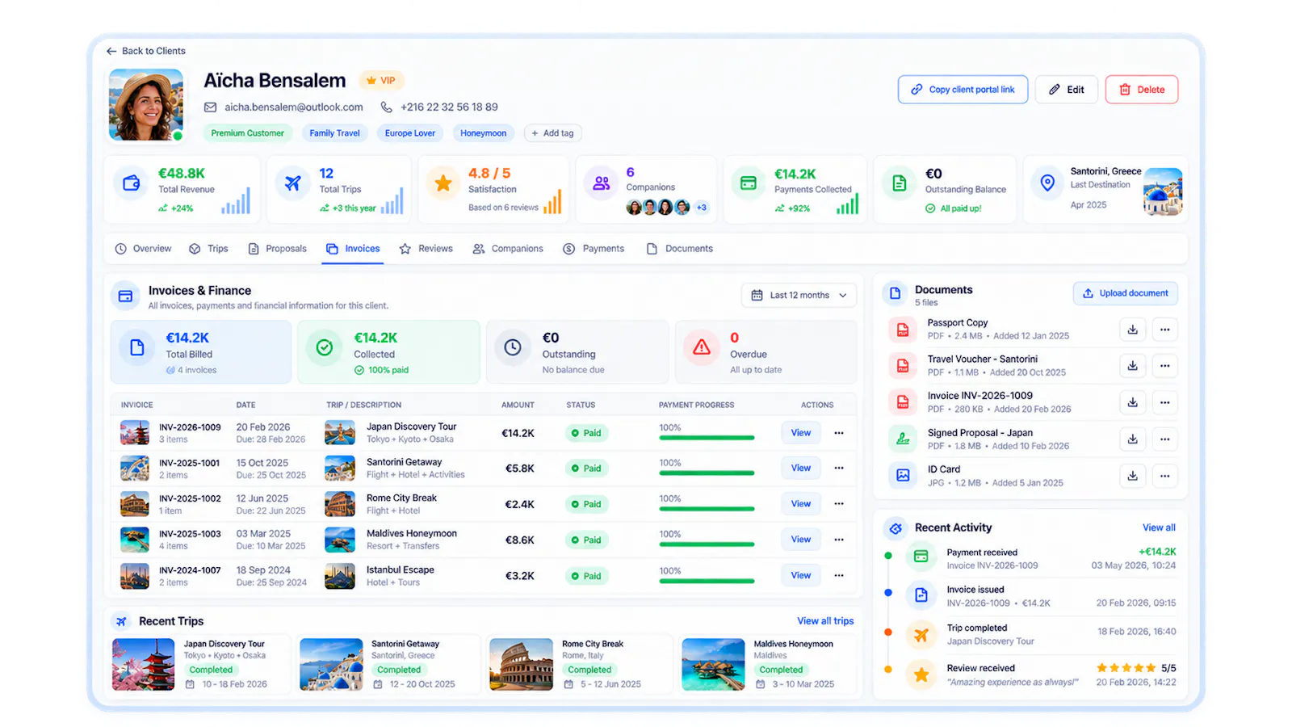
Task: Add a new tag to client
Action: tap(553, 133)
